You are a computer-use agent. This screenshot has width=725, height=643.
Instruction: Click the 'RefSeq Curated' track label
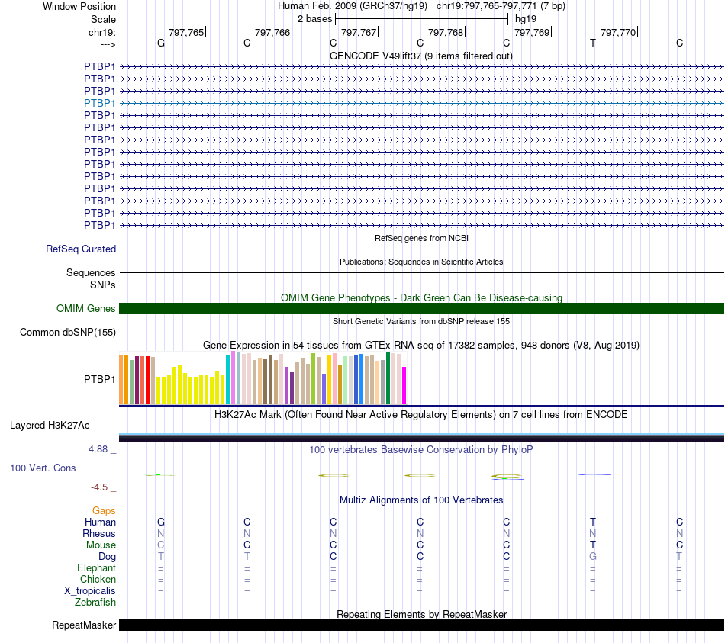pyautogui.click(x=80, y=249)
